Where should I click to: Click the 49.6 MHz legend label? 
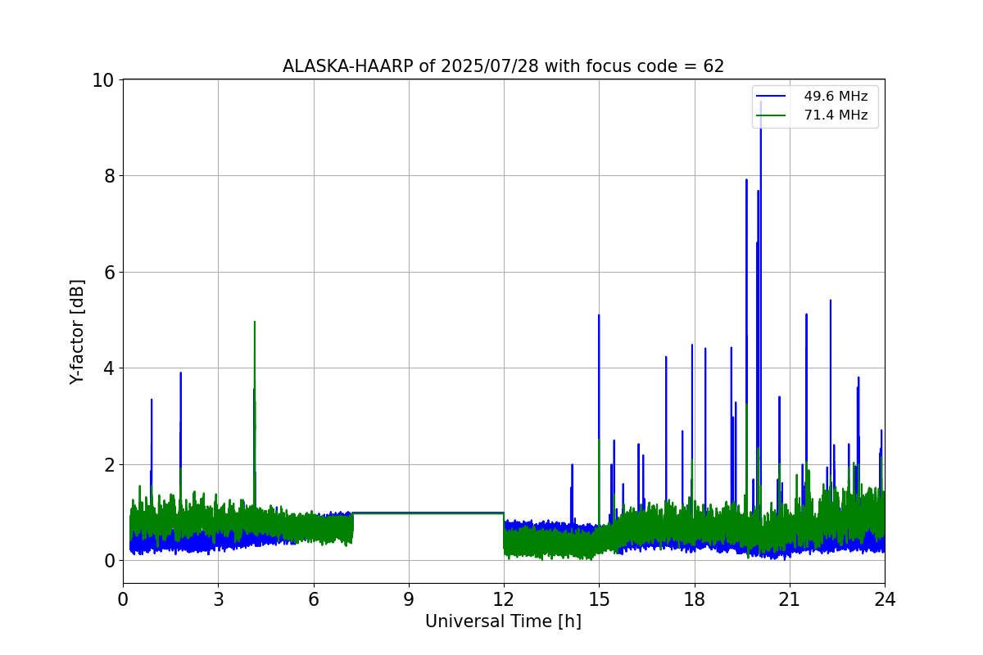tap(836, 97)
